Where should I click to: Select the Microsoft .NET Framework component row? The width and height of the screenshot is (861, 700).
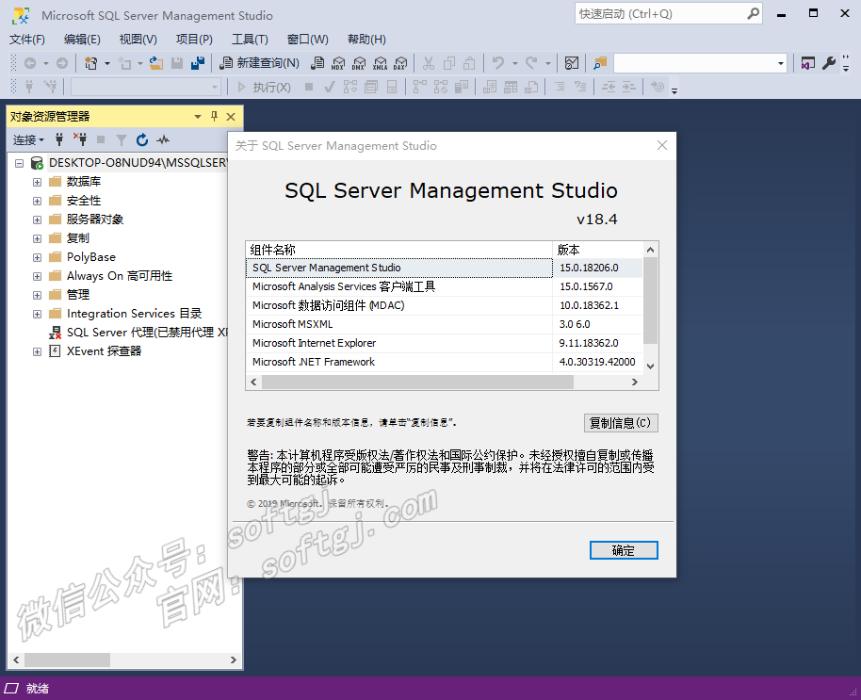pos(444,363)
